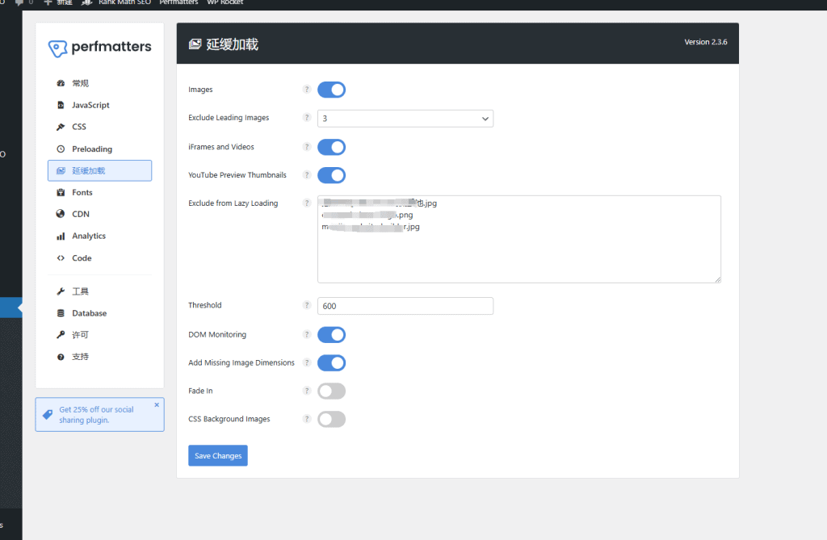Image resolution: width=827 pixels, height=540 pixels.
Task: Click the 工具 label in the sidebar
Action: coord(80,291)
